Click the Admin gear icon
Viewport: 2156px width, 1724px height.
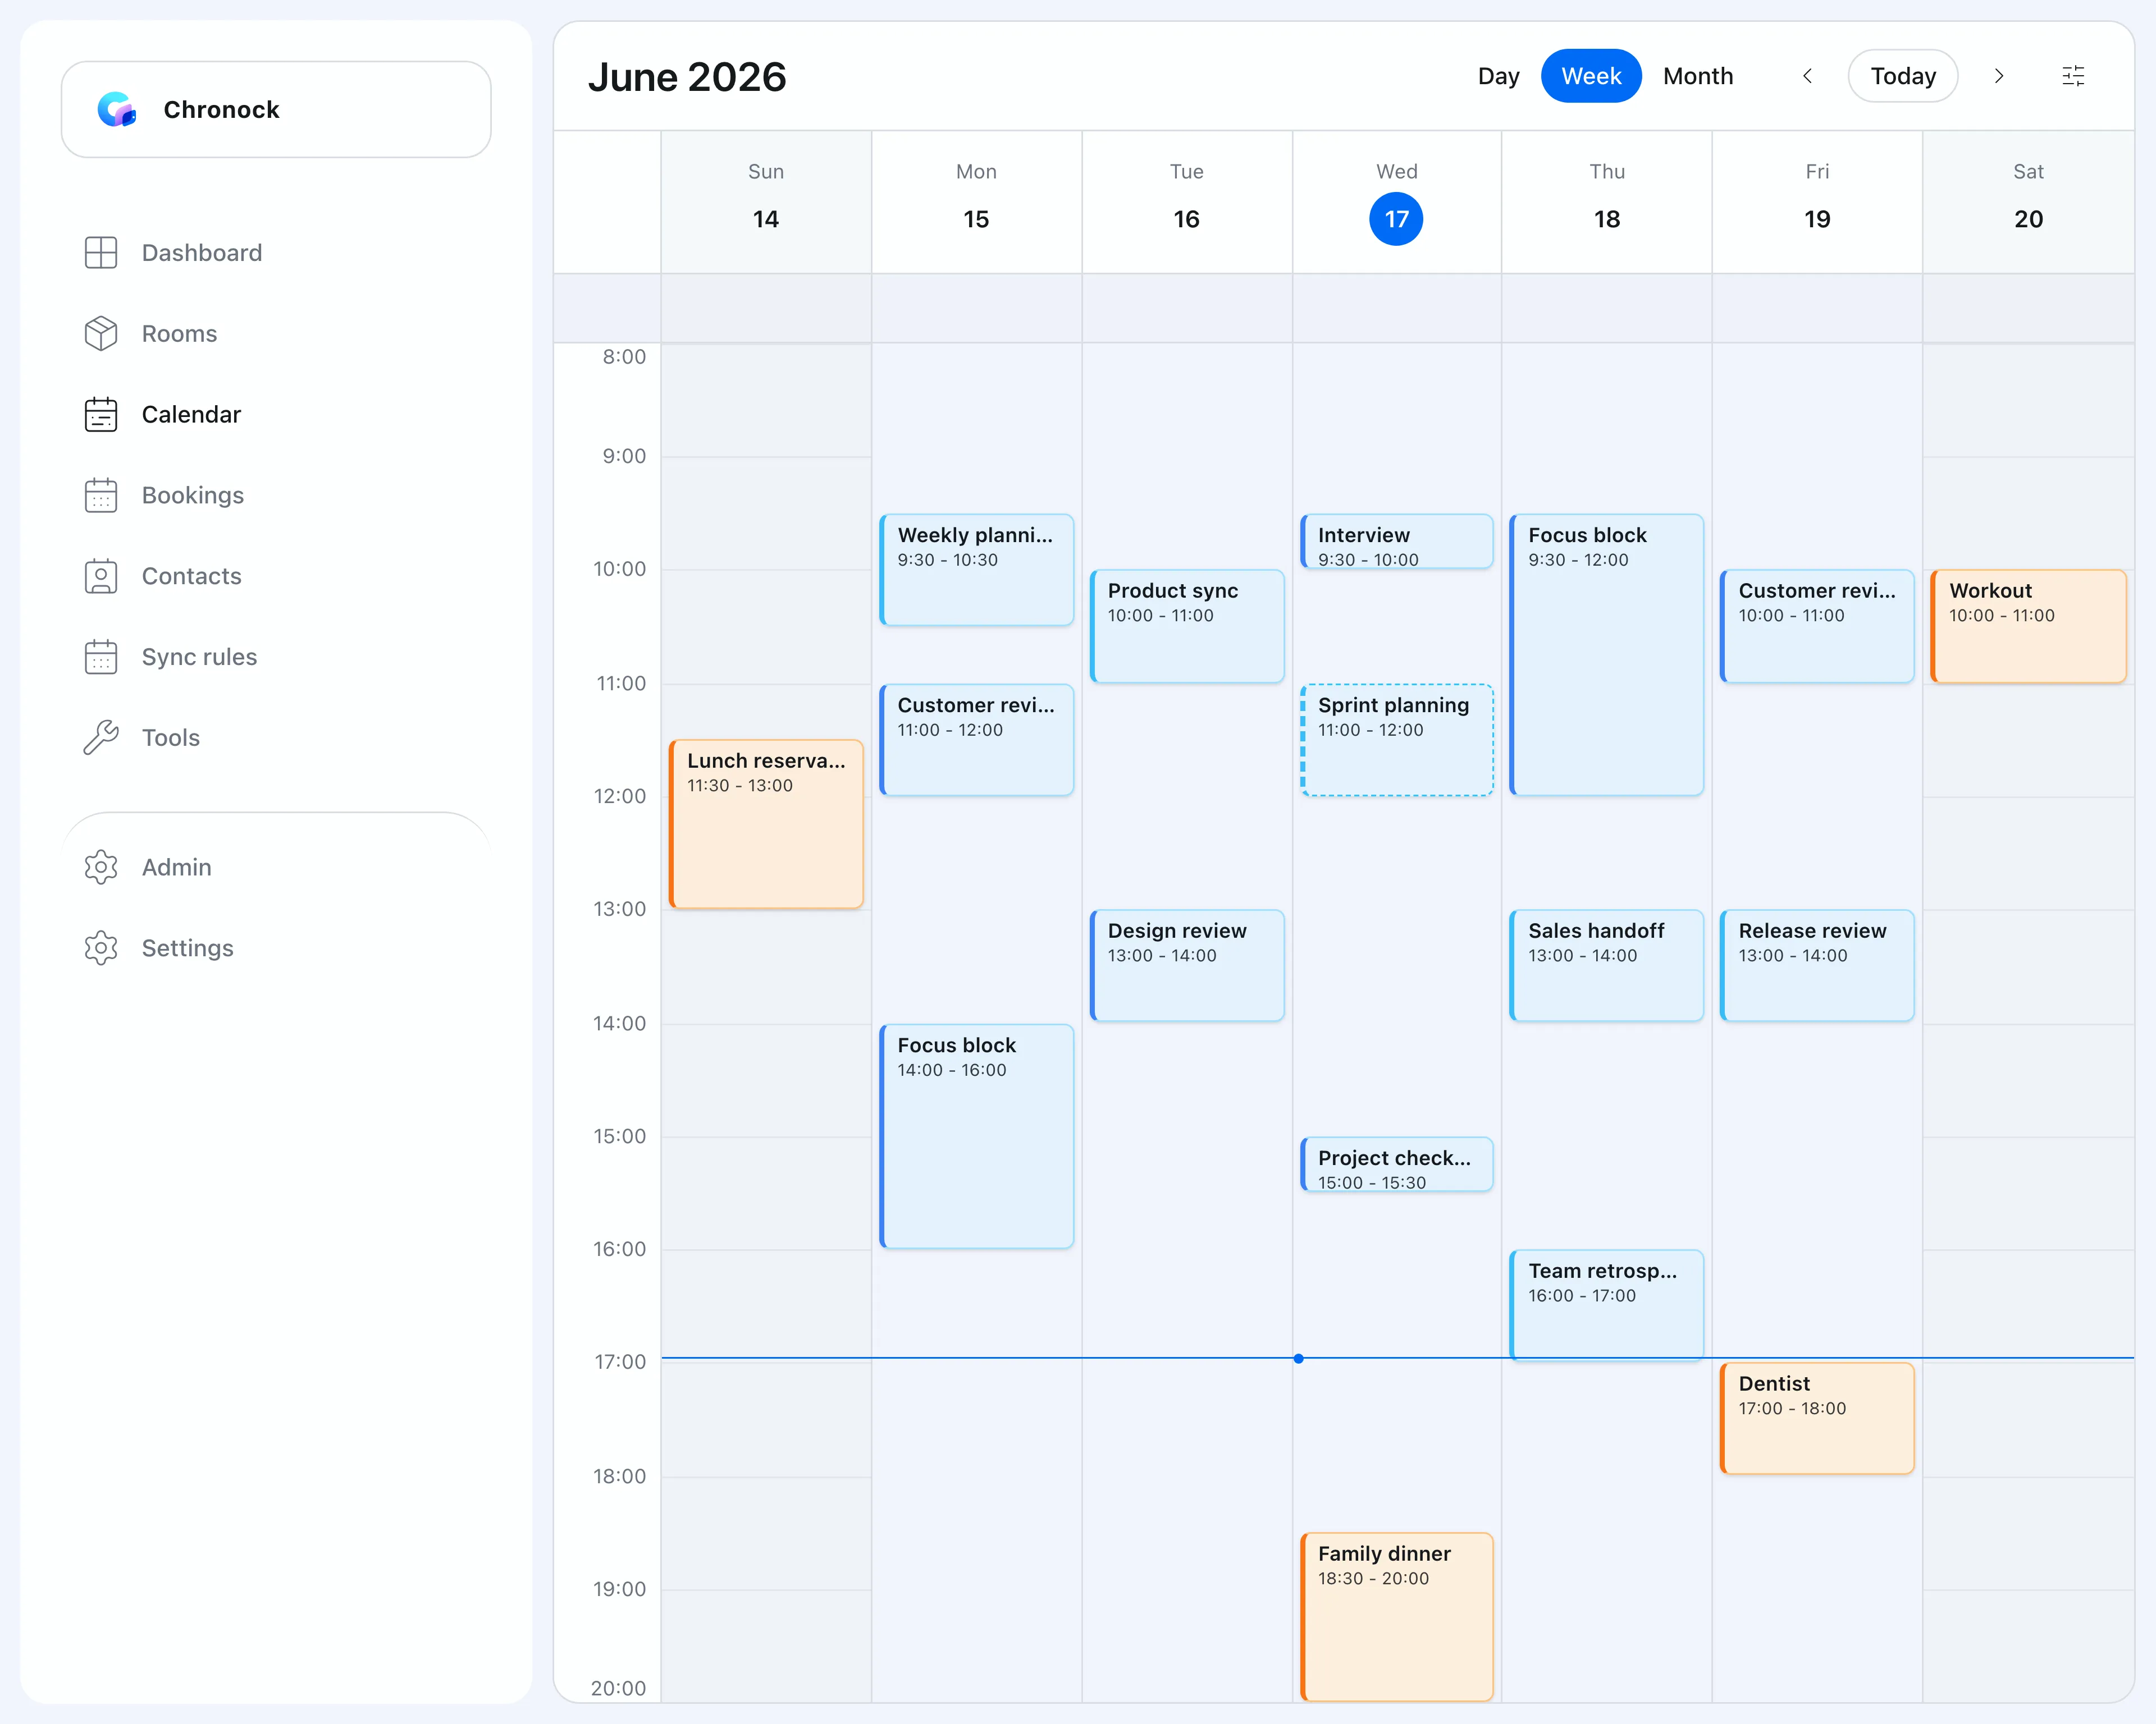[x=101, y=868]
